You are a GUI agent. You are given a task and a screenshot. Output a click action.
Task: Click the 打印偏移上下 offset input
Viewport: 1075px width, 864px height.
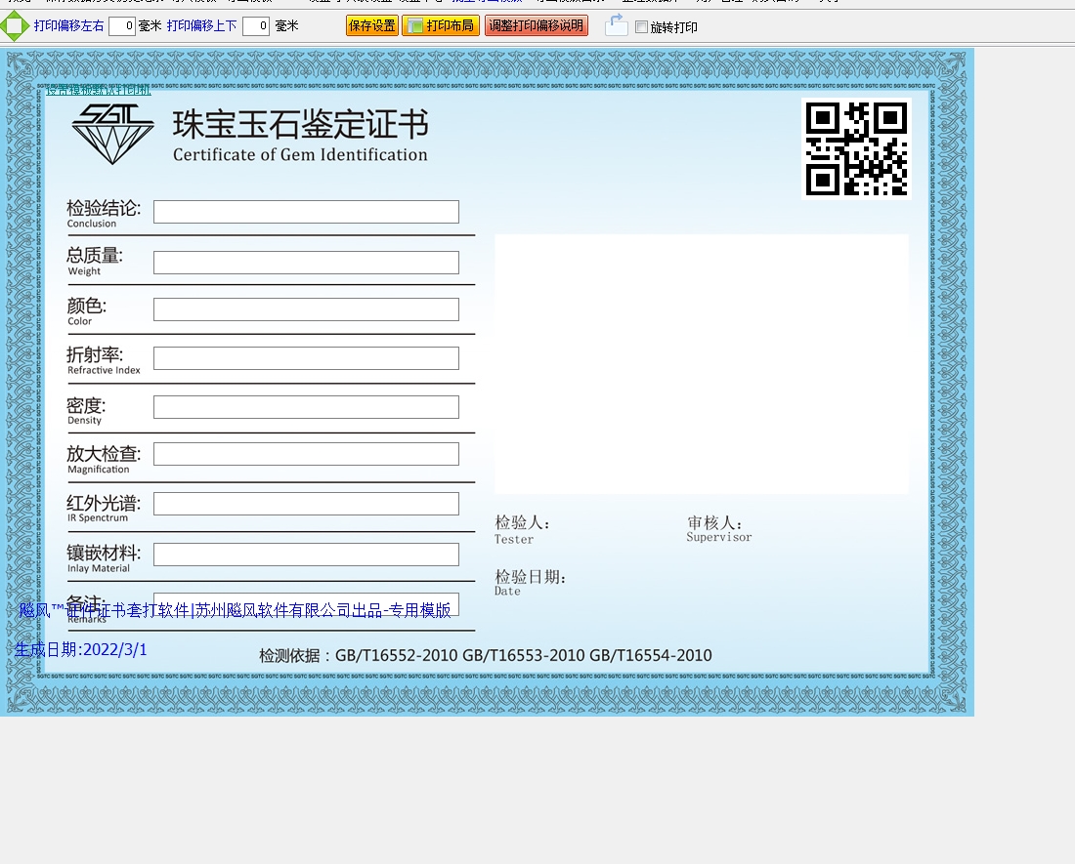[x=256, y=26]
